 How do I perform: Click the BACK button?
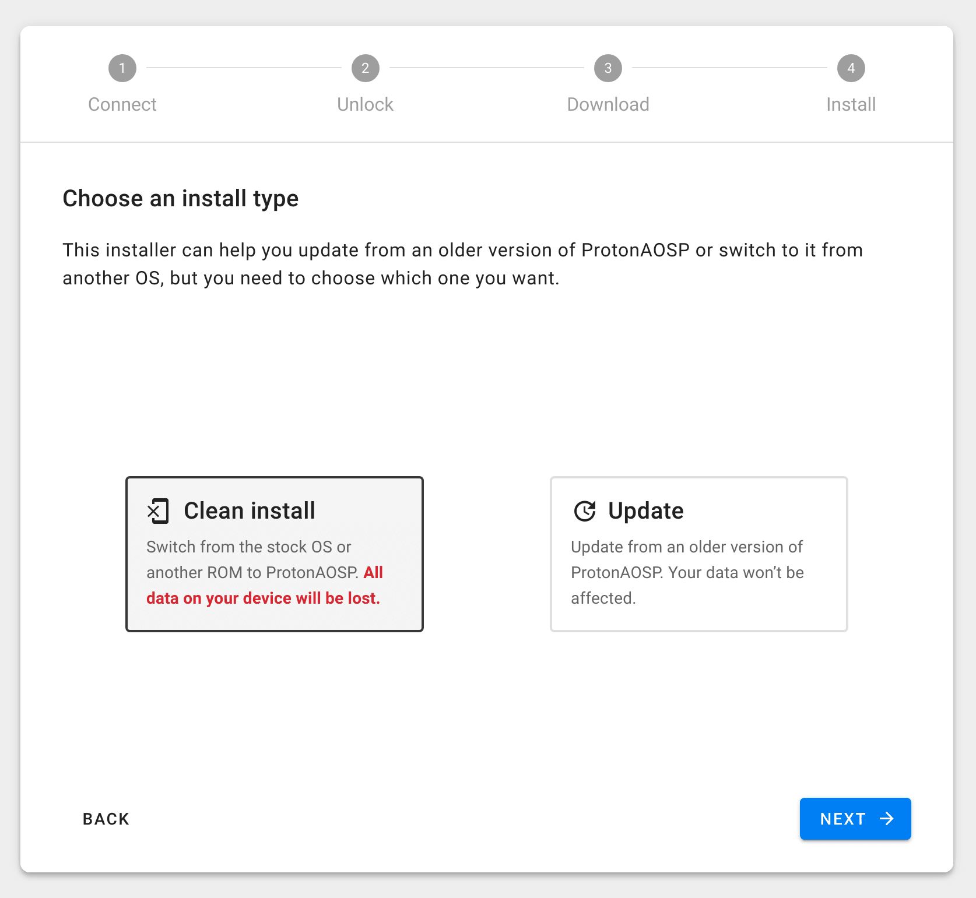[106, 819]
